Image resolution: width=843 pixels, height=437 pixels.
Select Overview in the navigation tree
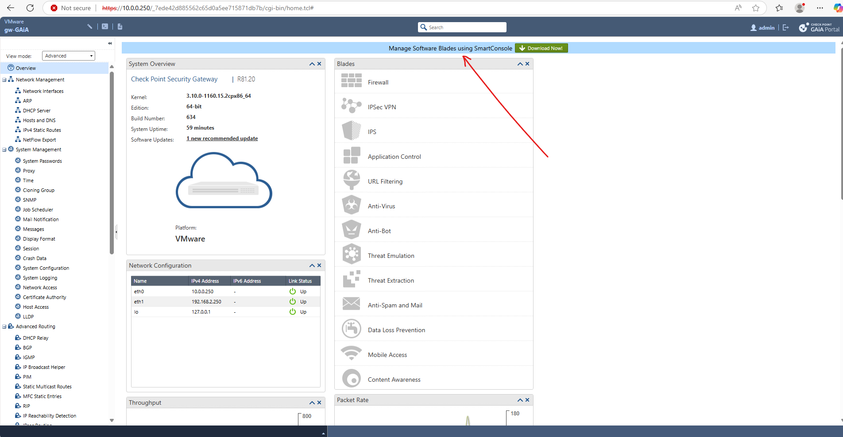pyautogui.click(x=54, y=68)
